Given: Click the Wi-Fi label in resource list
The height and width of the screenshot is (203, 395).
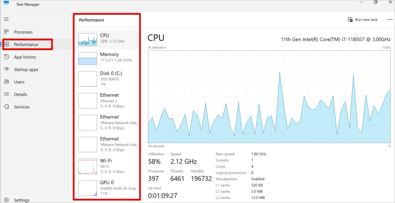Looking at the screenshot, I should (x=106, y=161).
